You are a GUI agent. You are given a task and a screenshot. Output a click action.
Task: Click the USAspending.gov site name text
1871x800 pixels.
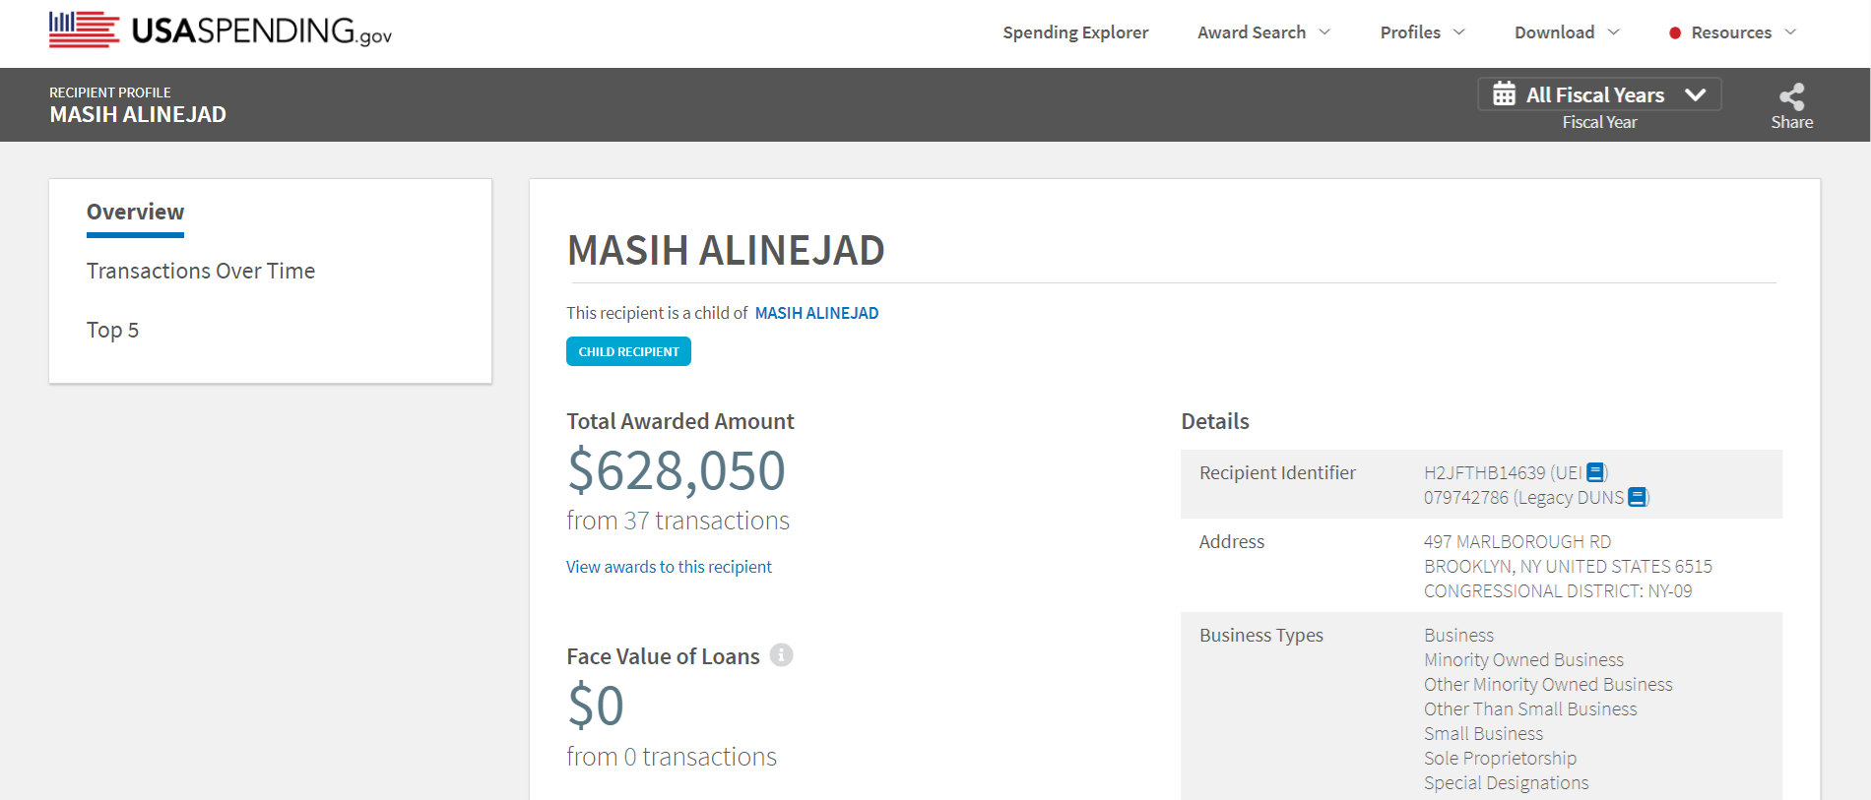[261, 31]
